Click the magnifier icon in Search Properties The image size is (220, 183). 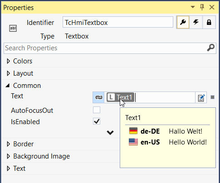pos(210,48)
